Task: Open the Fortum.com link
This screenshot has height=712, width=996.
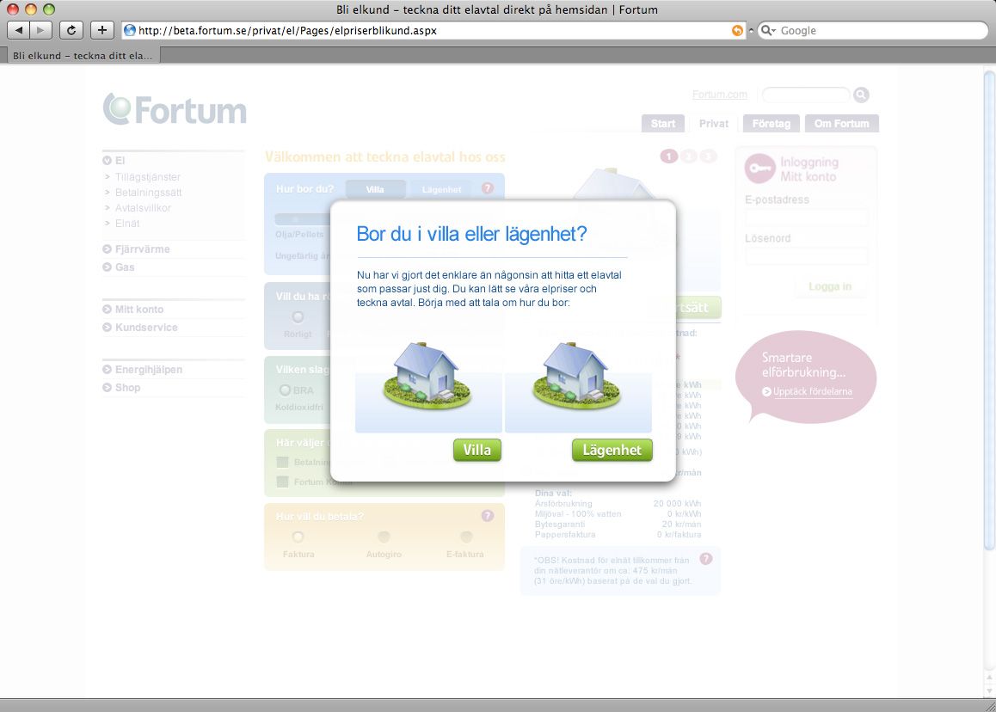Action: tap(720, 95)
